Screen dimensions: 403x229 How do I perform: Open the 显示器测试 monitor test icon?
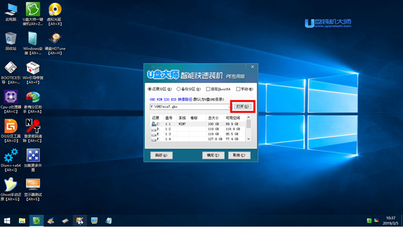33,189
